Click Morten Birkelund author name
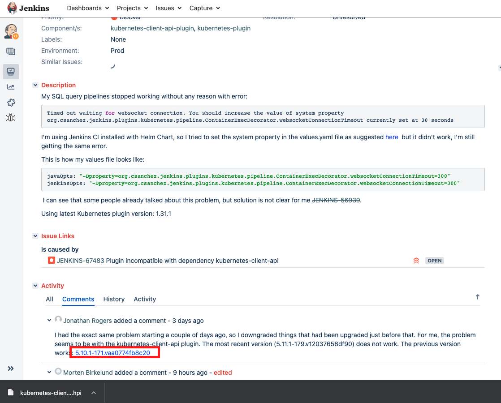Viewport: 501px width, 403px height. point(88,373)
